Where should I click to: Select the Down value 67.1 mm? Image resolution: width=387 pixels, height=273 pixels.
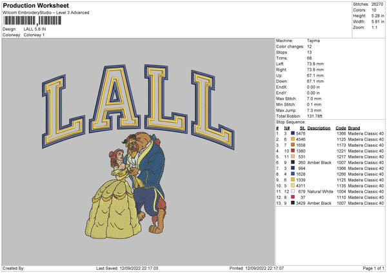pos(315,81)
